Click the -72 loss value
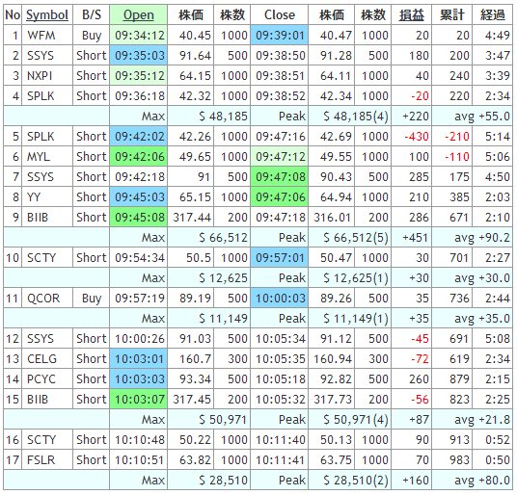The width and height of the screenshot is (517, 495). click(x=420, y=359)
